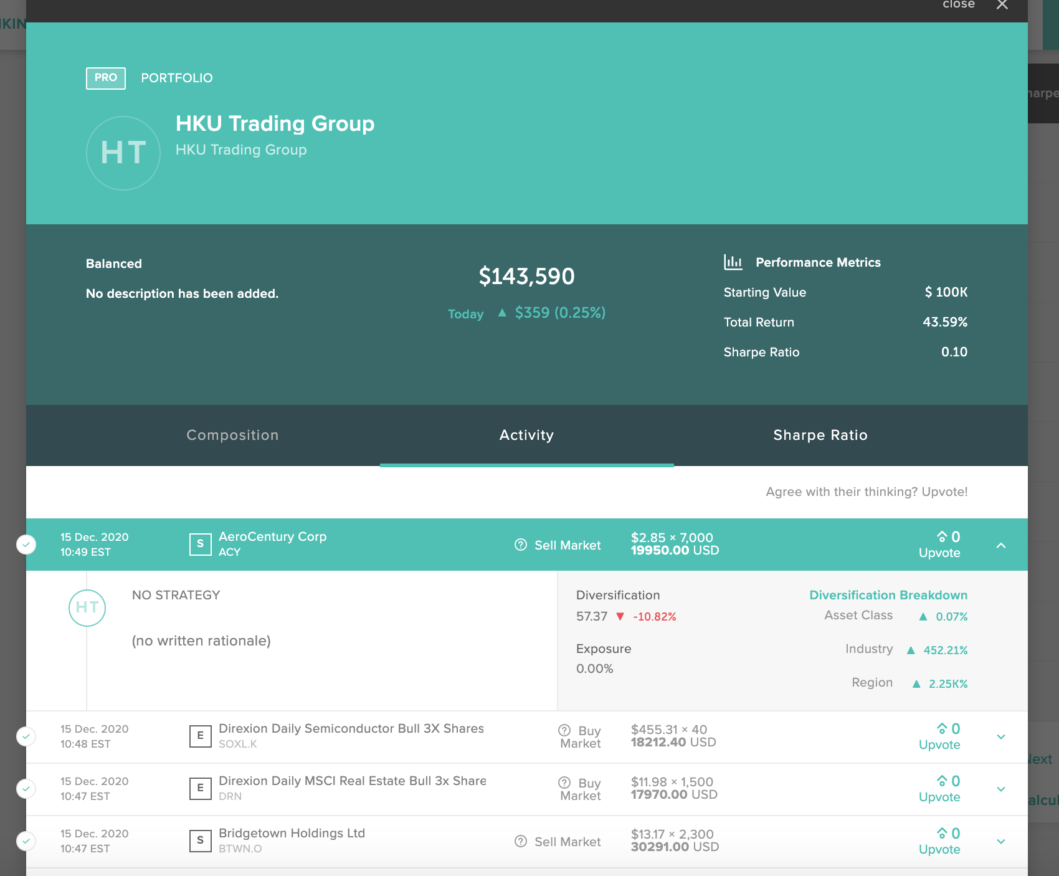Expand the Bridgetown Holdings Ltd trade
The width and height of the screenshot is (1059, 876).
pos(1001,842)
